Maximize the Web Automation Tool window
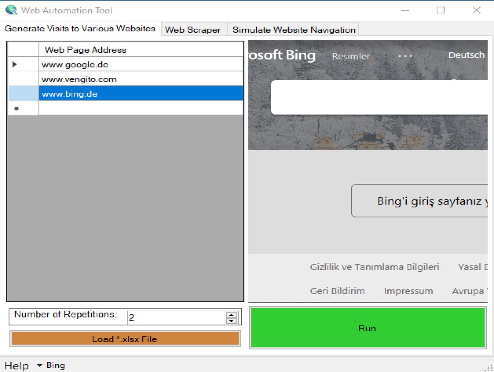 click(441, 10)
